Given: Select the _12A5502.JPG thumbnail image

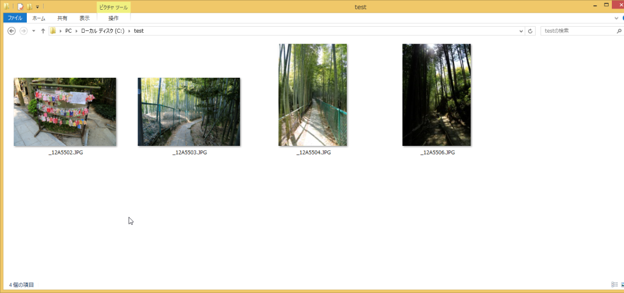Looking at the screenshot, I should (65, 112).
